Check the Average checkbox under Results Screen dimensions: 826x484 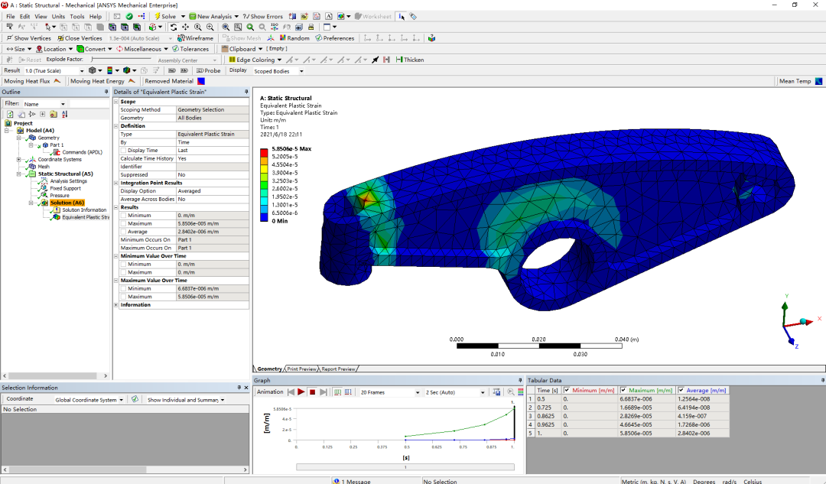tap(123, 231)
